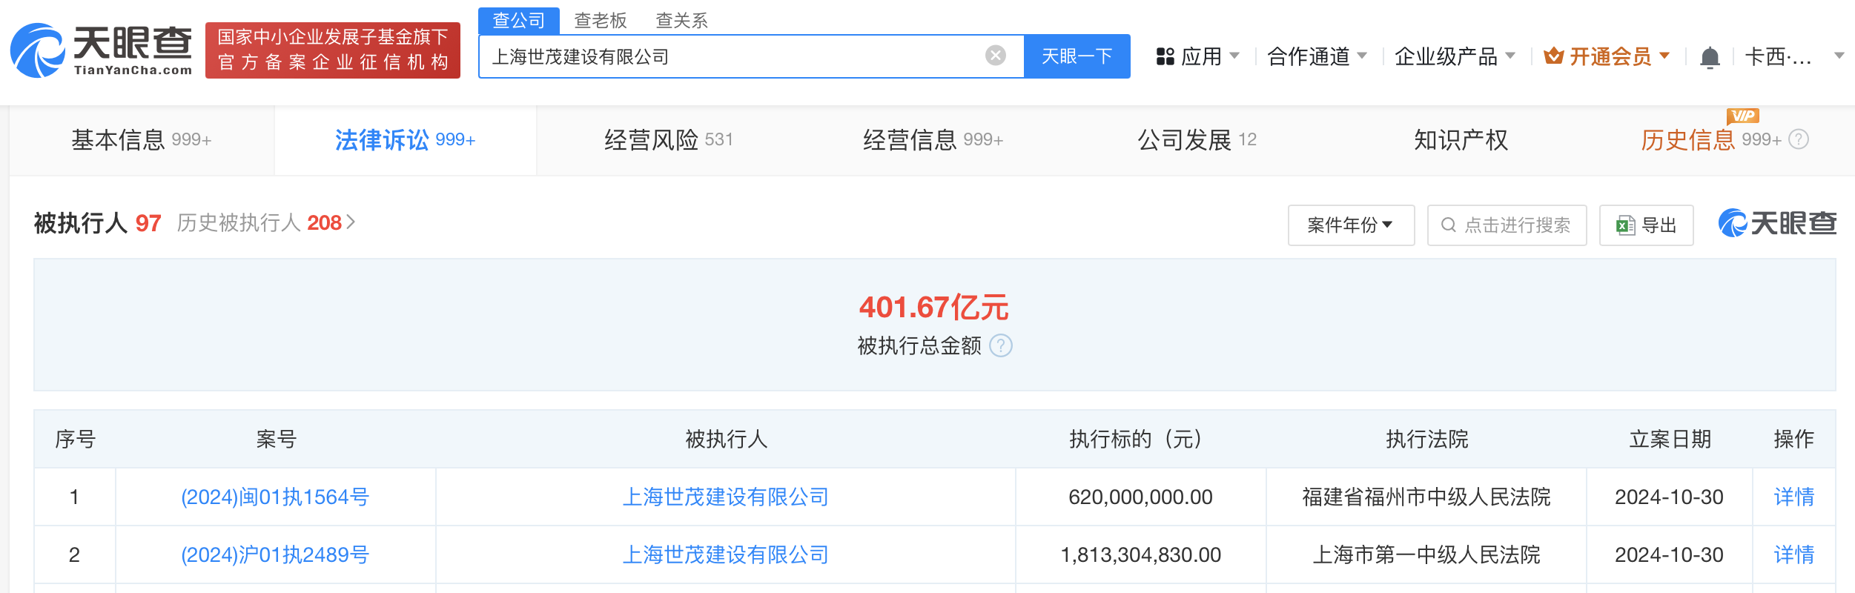
Task: Open 上海世茂建设有限公司 link in row 1
Action: coord(726,497)
